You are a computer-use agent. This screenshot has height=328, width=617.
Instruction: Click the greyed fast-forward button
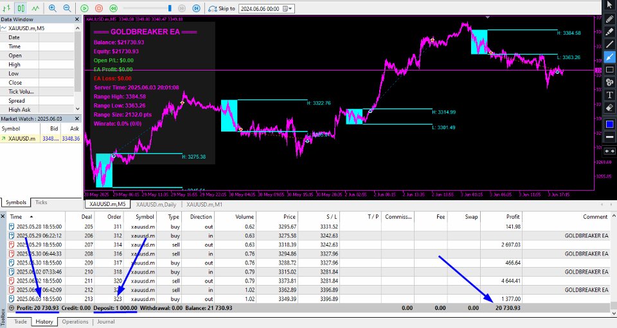182,8
